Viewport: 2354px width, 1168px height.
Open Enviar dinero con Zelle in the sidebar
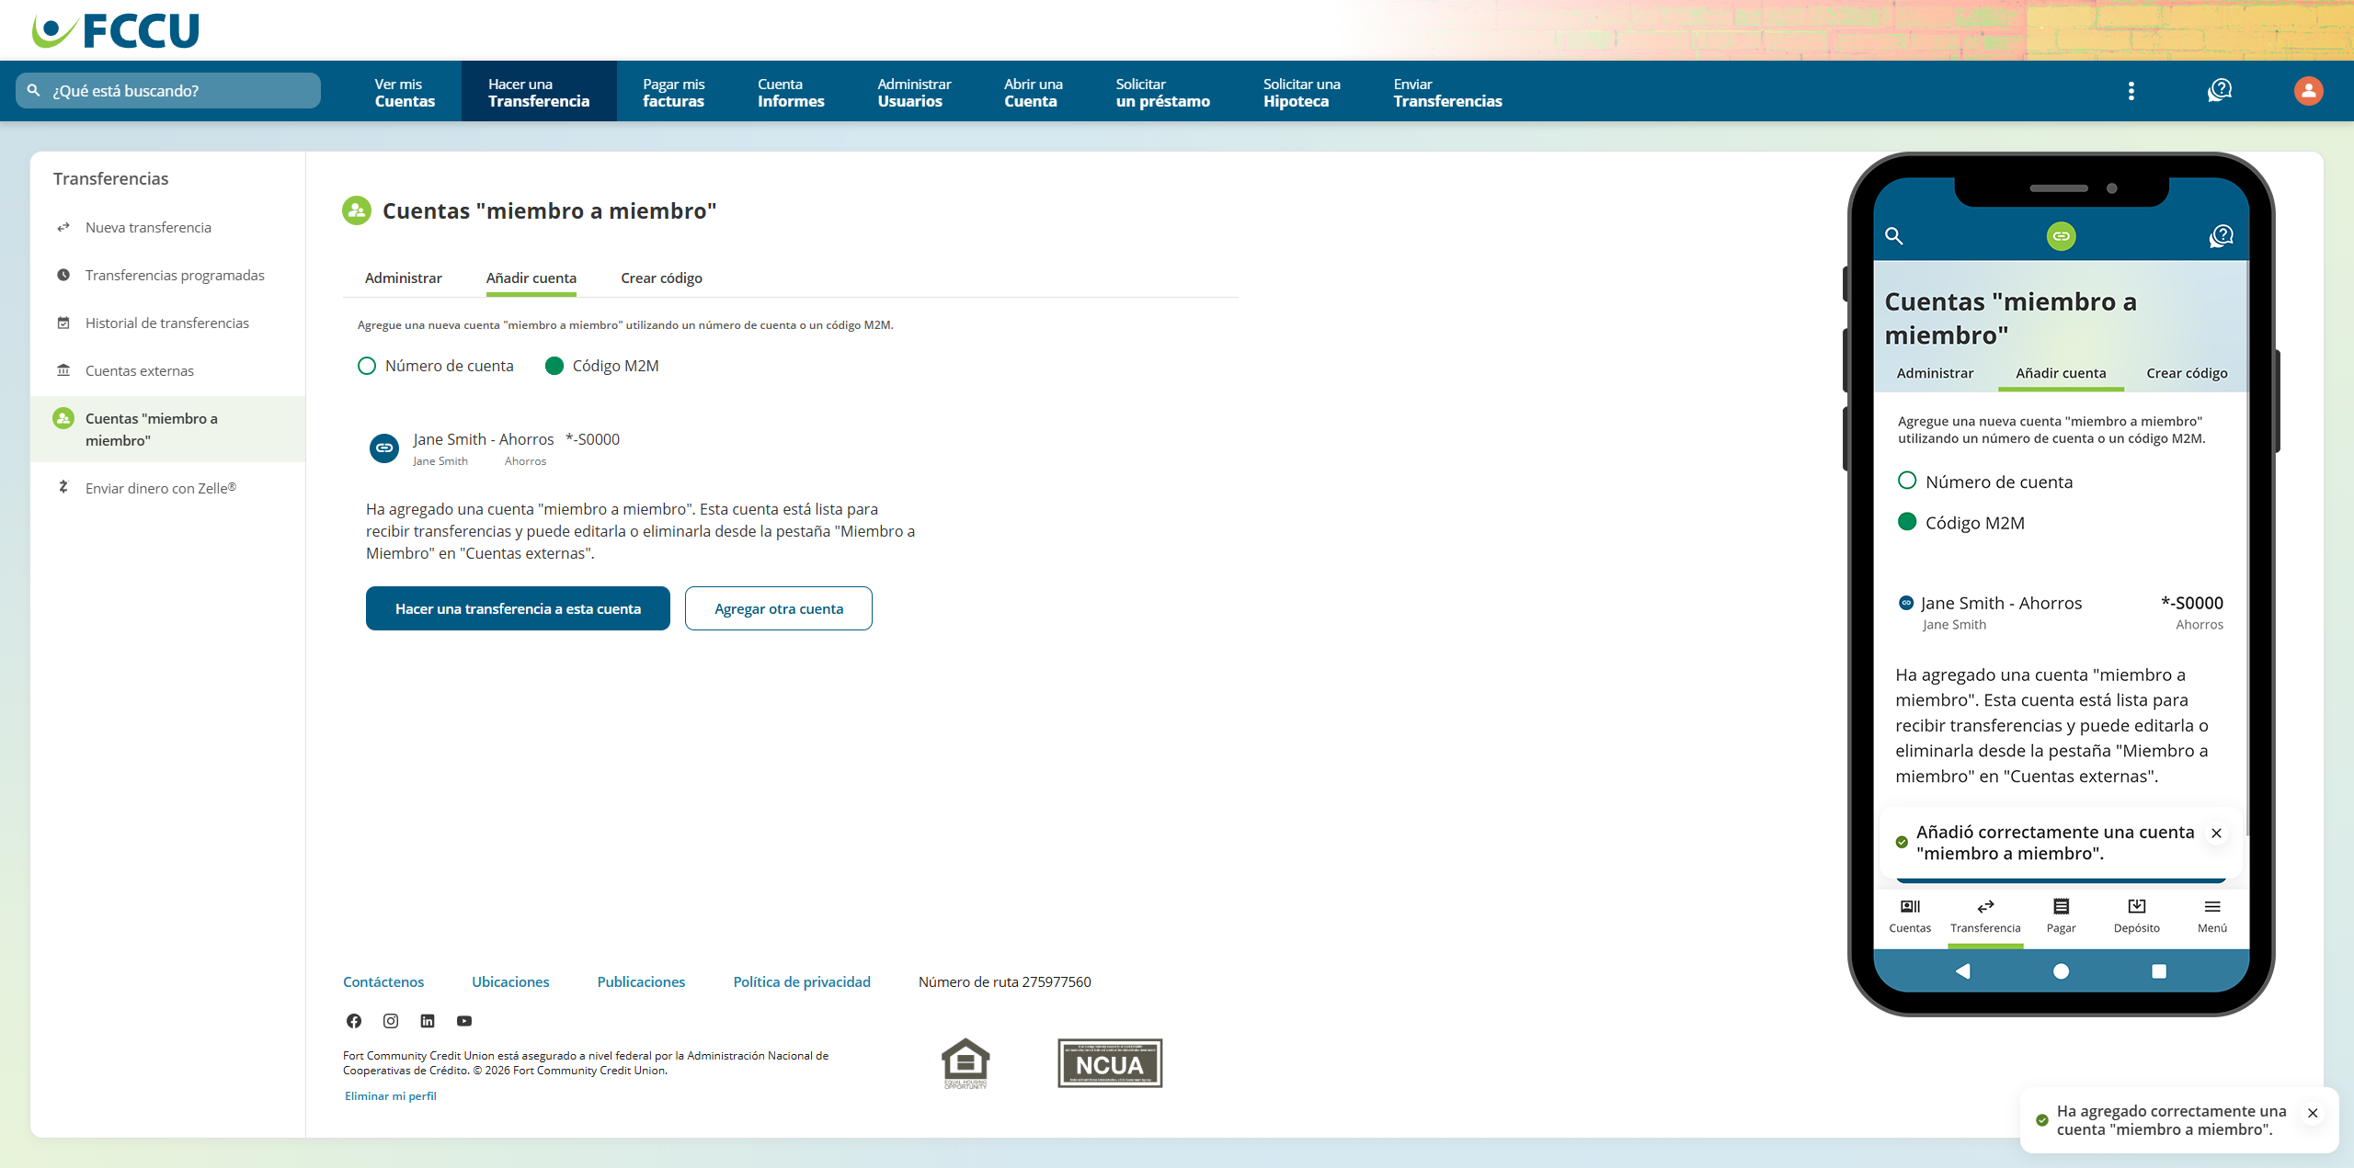pyautogui.click(x=168, y=488)
